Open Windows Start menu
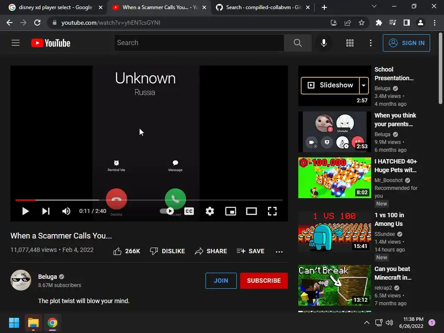The height and width of the screenshot is (333, 444). click(x=14, y=323)
